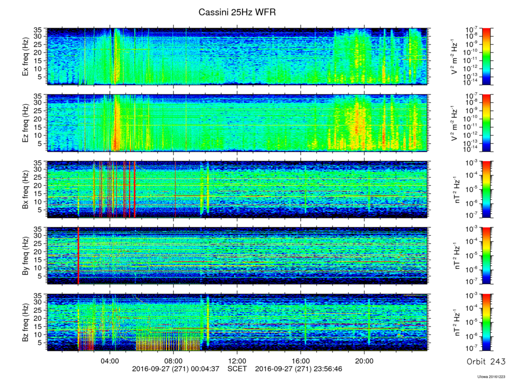Click the By spectrogram panel
506x379 pixels.
pos(237,255)
